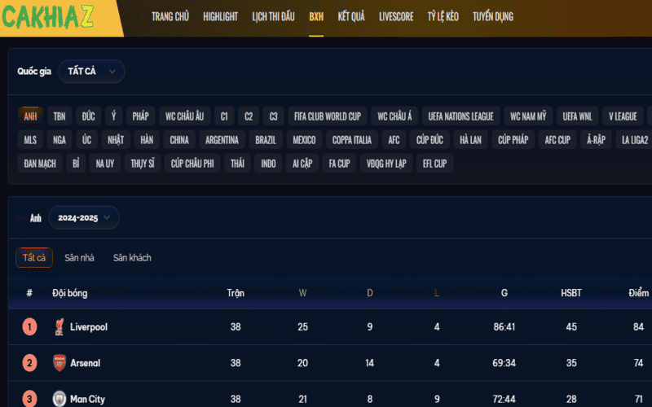This screenshot has width=652, height=407.
Task: Select the PHÁP league filter
Action: 140,116
